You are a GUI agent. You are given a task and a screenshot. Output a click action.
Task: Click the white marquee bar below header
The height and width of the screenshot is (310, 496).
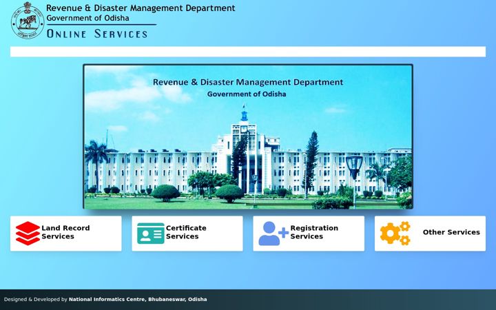[x=248, y=52]
